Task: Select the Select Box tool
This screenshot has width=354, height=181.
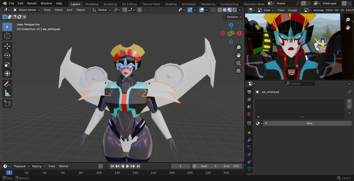Action: click(x=7, y=27)
